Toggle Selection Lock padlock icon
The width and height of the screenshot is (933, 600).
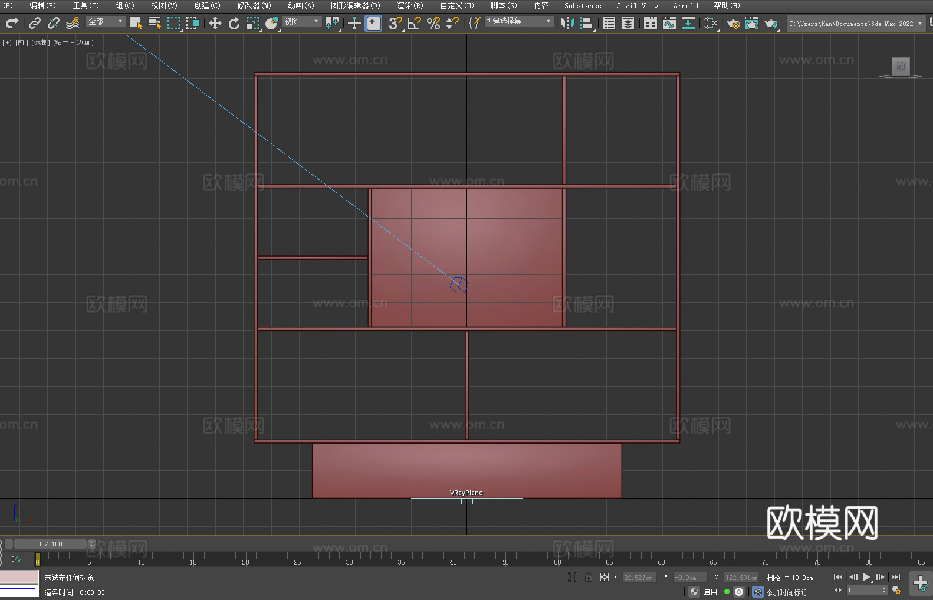(x=589, y=577)
